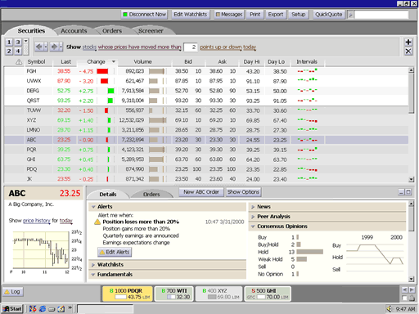This screenshot has height=314, width=419.
Task: Click the layout preset 3 button
Action: click(x=18, y=42)
